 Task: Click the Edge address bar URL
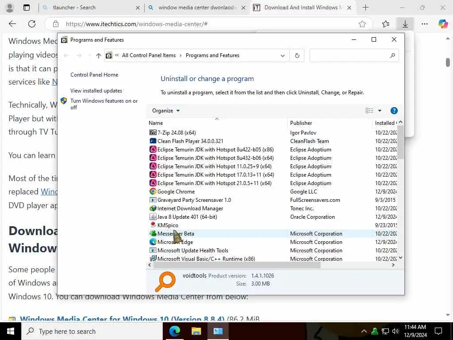coord(136,24)
